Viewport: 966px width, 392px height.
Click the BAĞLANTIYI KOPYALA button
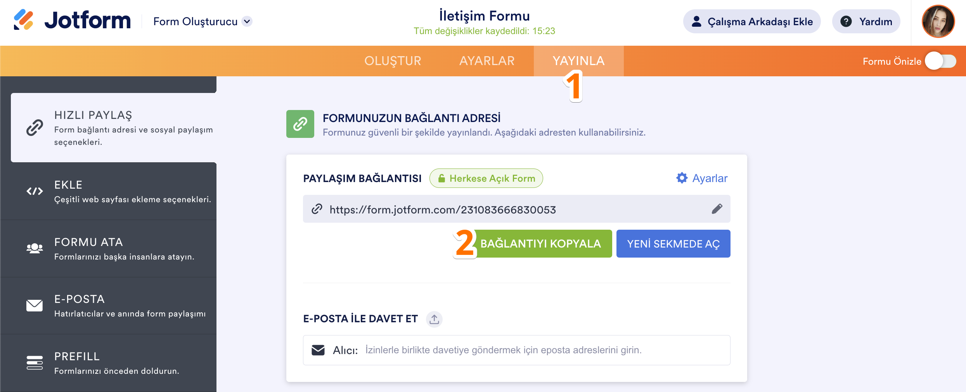[x=540, y=244]
